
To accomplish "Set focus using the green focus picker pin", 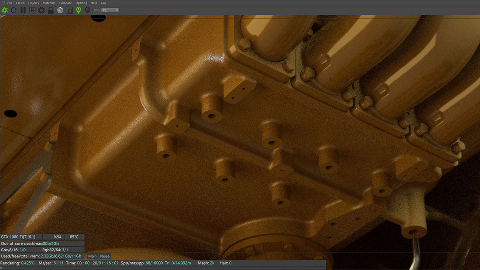I will point(79,10).
